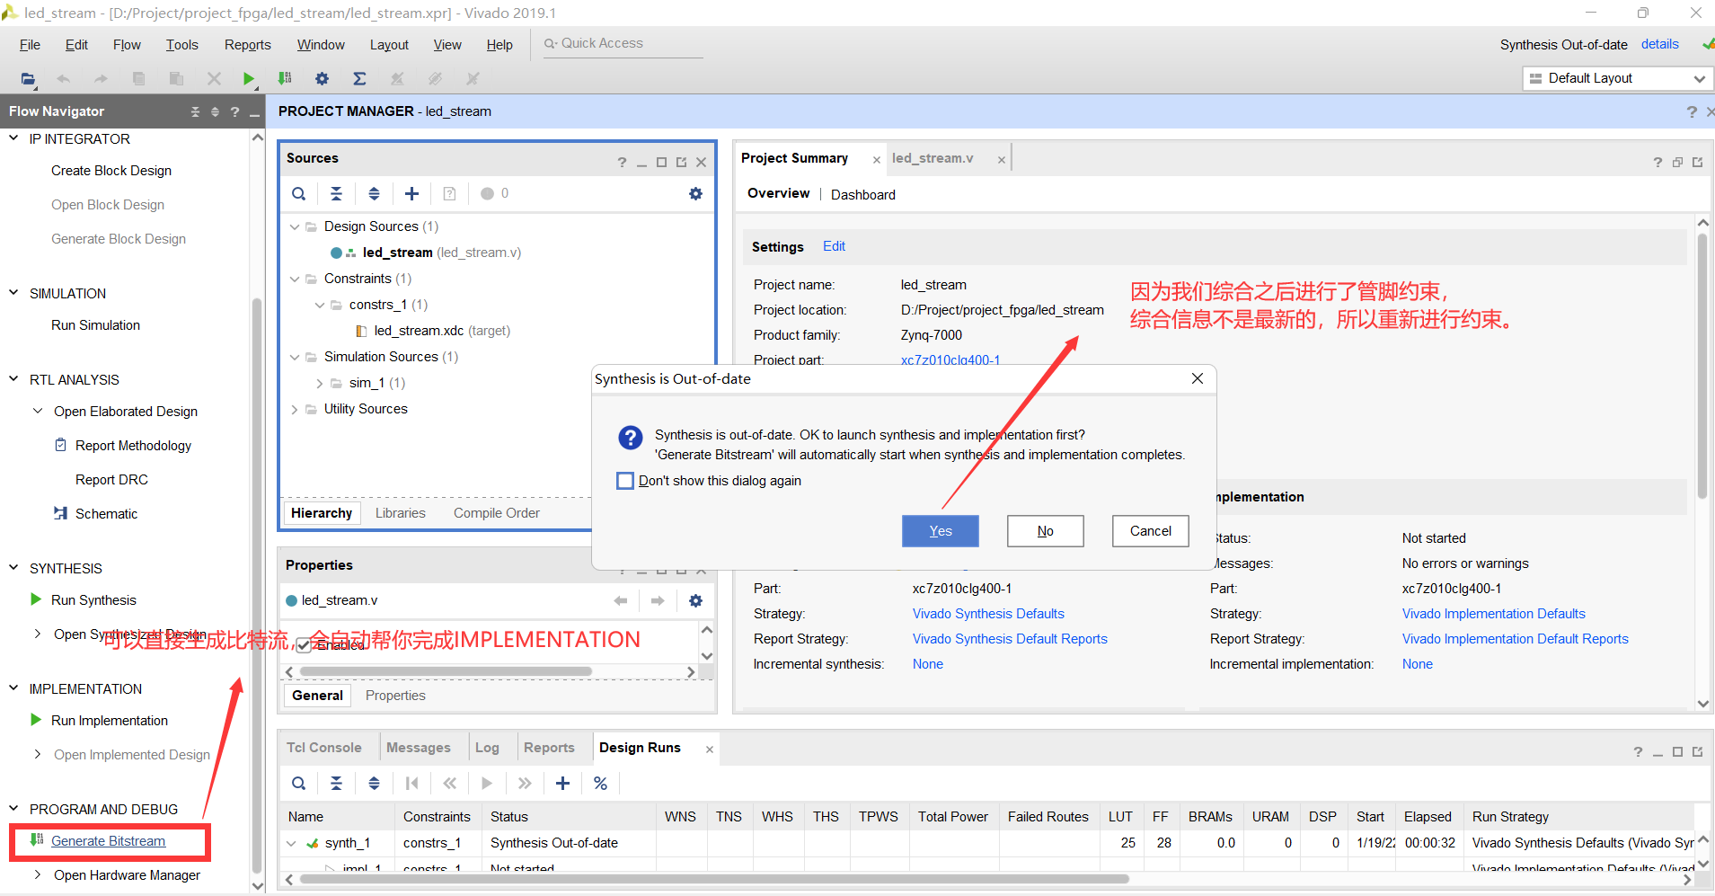Collapse the SYNTHESIS section in Flow Navigator
This screenshot has height=896, width=1715.
pyautogui.click(x=13, y=568)
